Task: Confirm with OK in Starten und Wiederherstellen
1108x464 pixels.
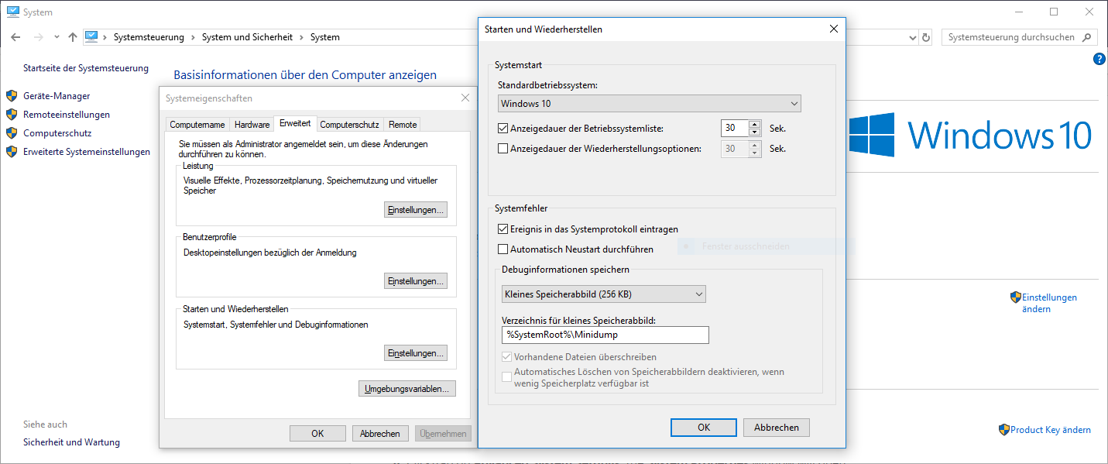Action: click(x=704, y=428)
